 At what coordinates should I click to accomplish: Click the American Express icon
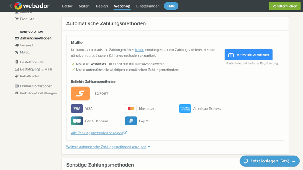(185, 108)
